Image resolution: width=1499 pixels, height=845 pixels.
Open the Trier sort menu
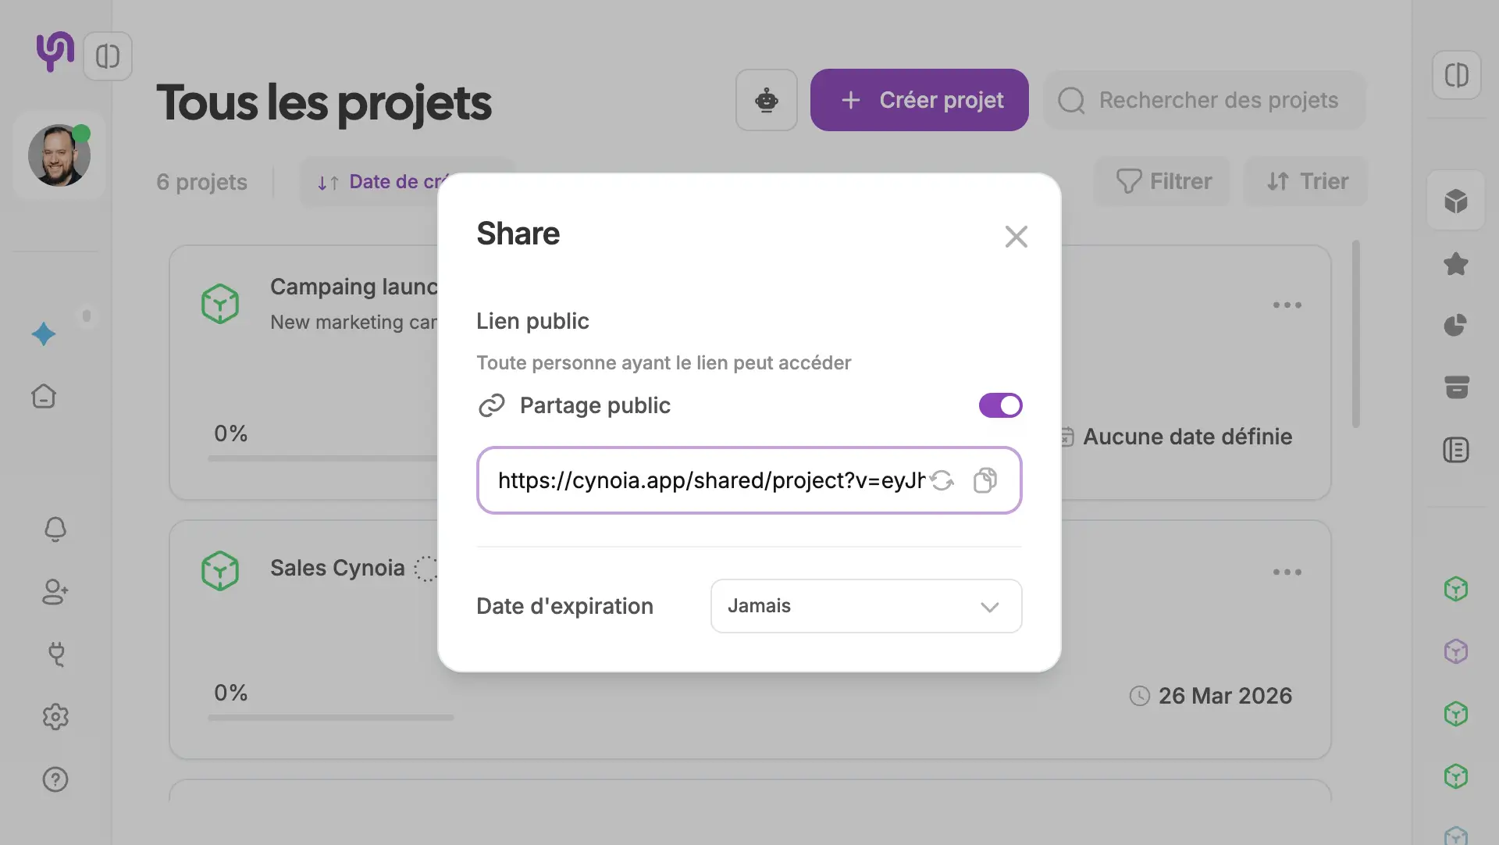[x=1306, y=181]
